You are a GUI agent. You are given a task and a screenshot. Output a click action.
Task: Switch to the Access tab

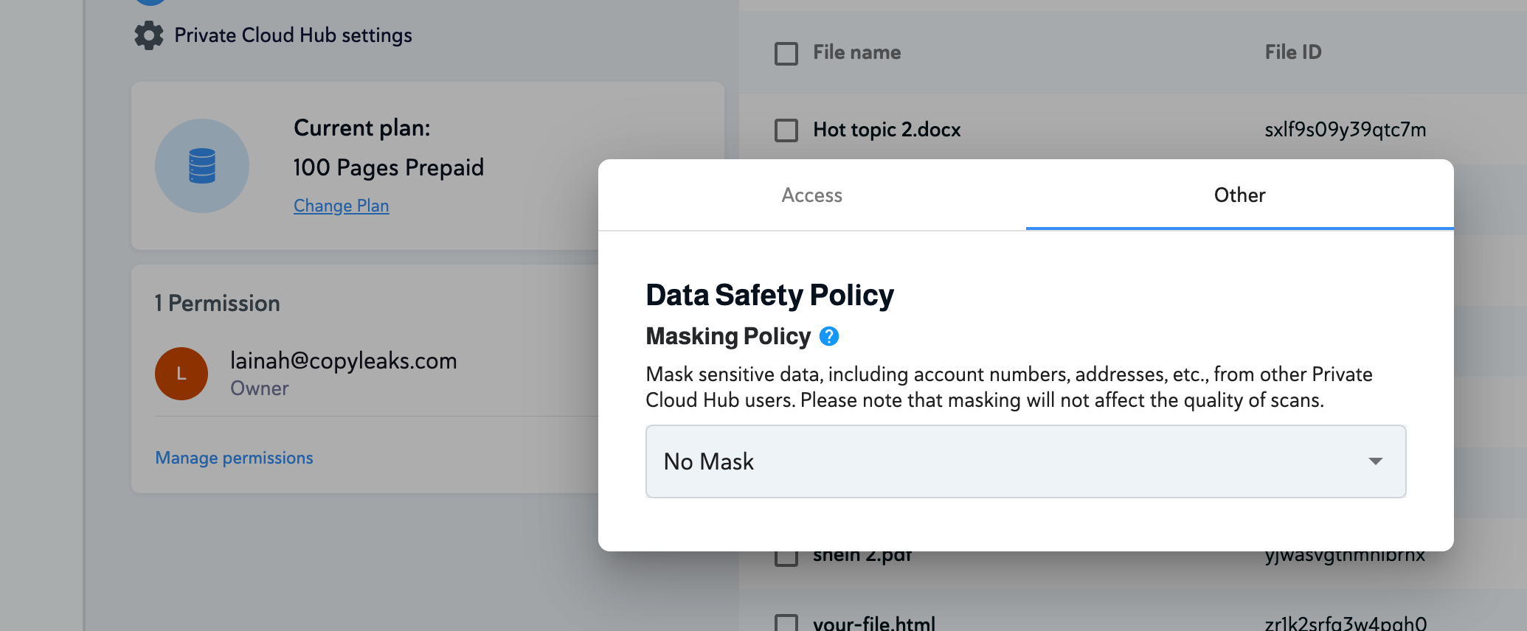(812, 195)
